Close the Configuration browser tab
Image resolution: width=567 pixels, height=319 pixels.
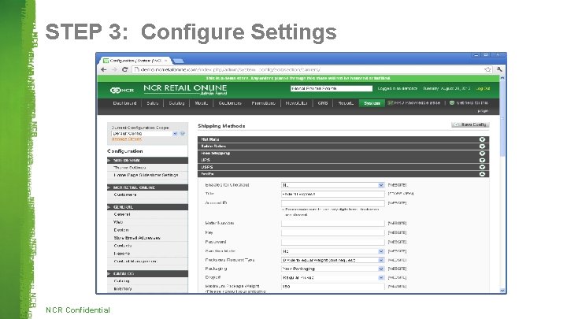[166, 61]
